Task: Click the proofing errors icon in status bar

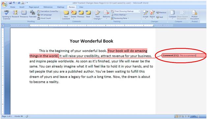Action: tap(27, 116)
